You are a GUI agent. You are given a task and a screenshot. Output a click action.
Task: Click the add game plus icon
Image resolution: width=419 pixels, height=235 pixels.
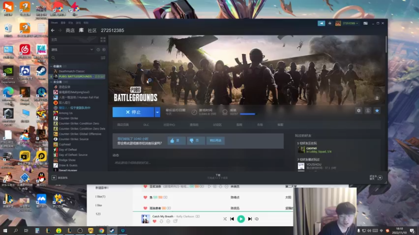tap(54, 178)
